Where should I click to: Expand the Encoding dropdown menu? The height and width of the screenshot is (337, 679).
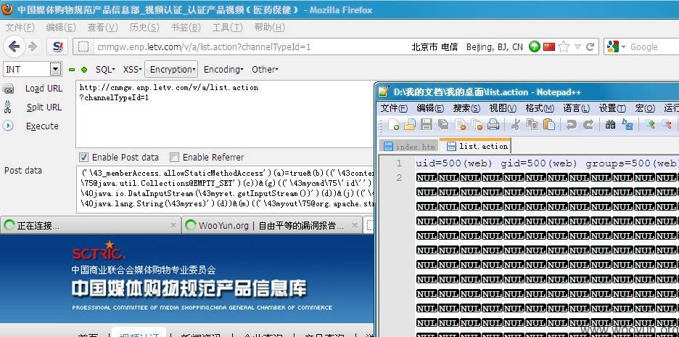pos(223,70)
